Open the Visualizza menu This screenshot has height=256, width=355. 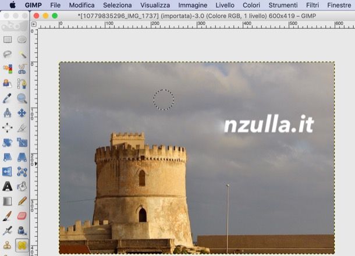155,5
